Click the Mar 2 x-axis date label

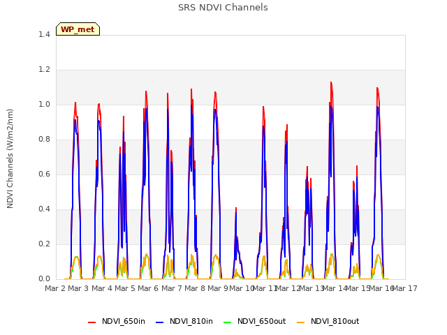(x=55, y=288)
